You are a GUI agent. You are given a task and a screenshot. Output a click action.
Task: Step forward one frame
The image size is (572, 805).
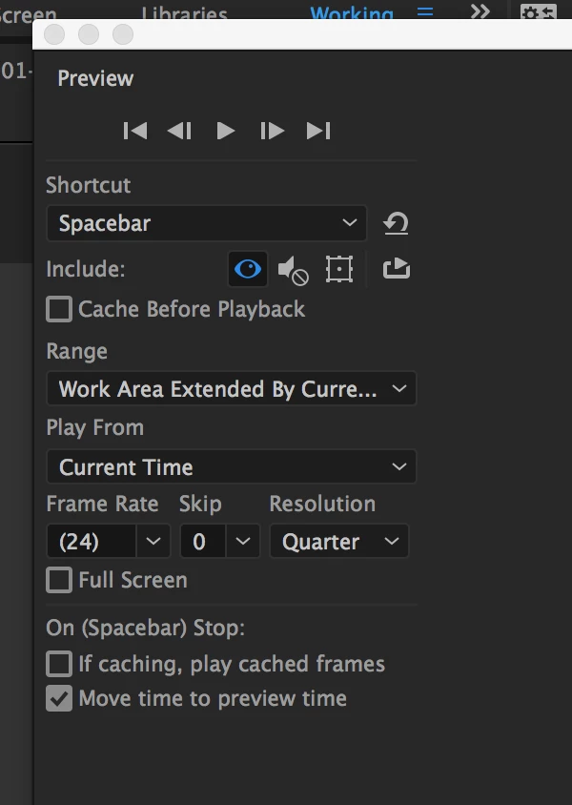click(x=272, y=131)
